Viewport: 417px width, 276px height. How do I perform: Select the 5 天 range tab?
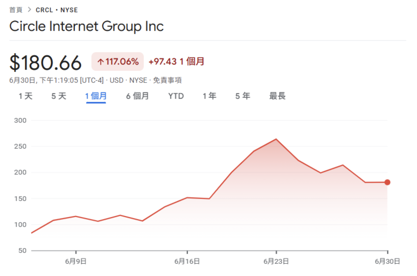tap(59, 96)
